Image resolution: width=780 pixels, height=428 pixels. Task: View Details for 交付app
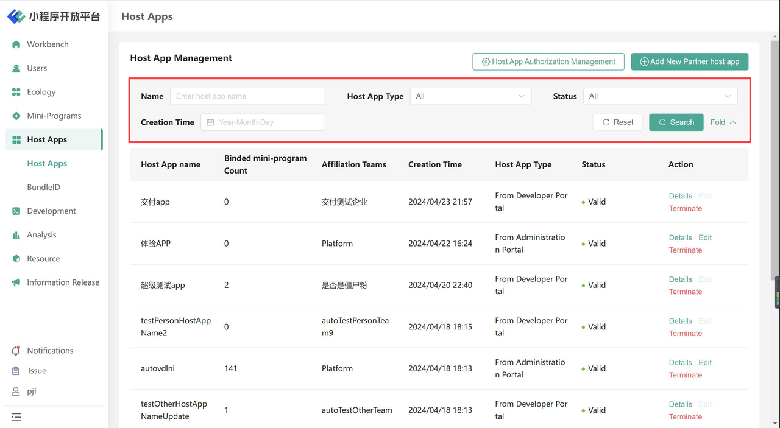point(680,196)
